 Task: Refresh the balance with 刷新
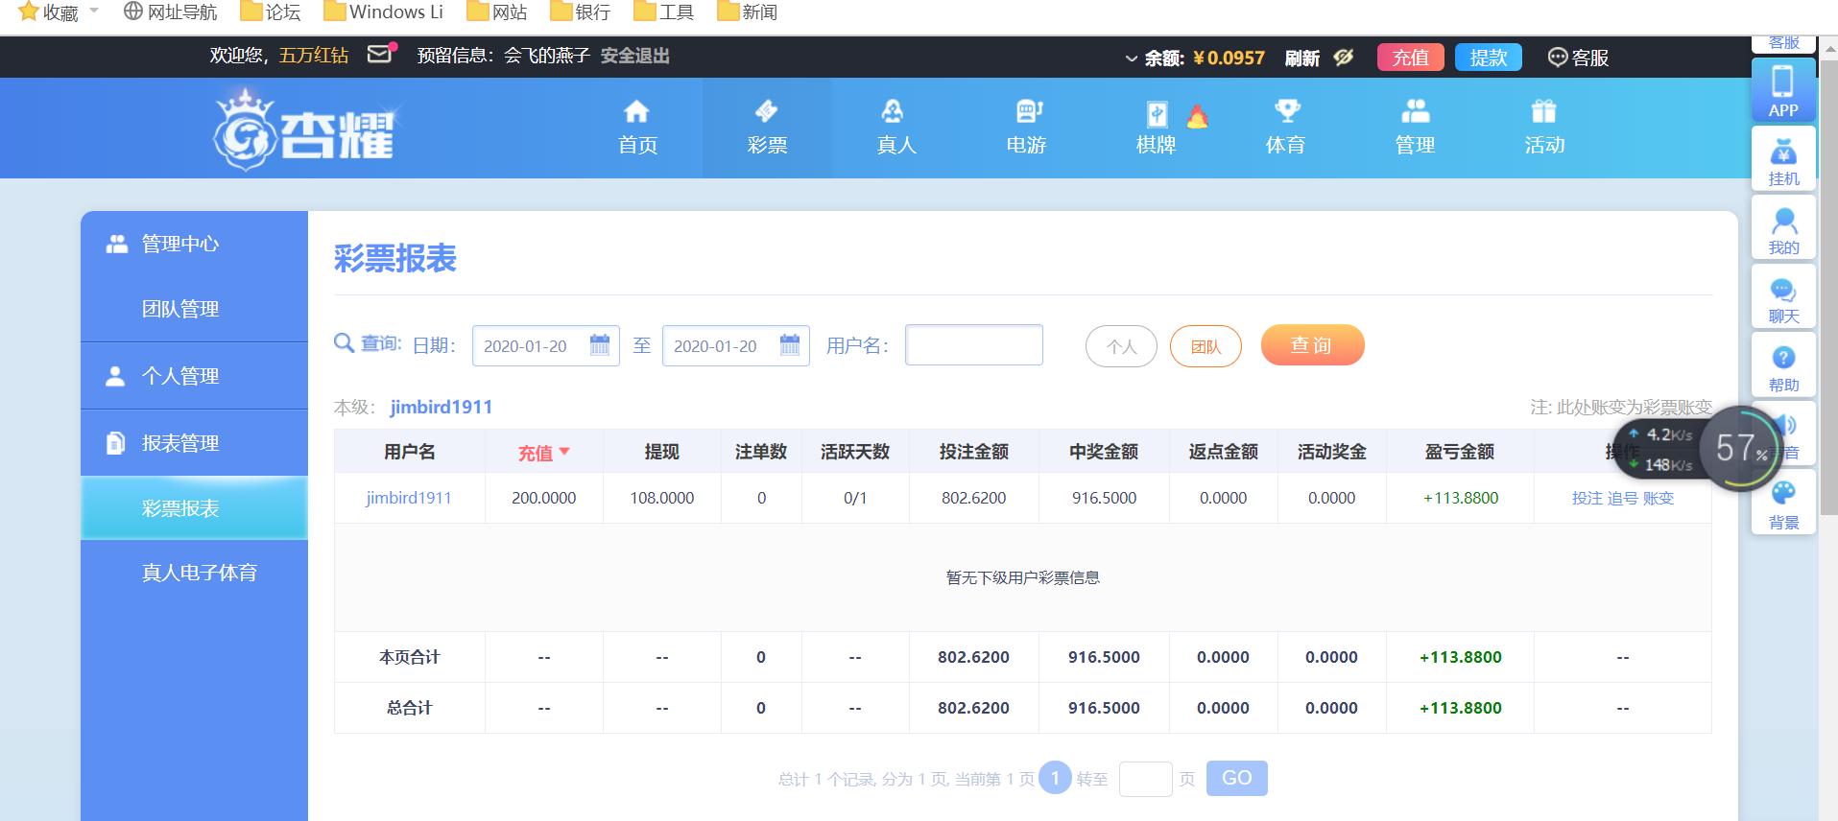[x=1301, y=58]
